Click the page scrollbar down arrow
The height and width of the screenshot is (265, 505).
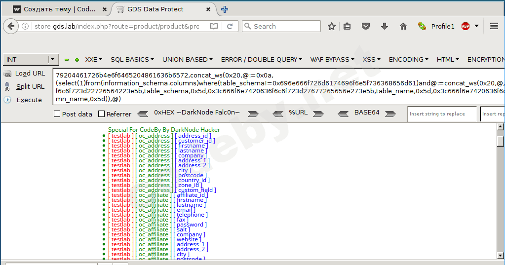[x=500, y=256]
